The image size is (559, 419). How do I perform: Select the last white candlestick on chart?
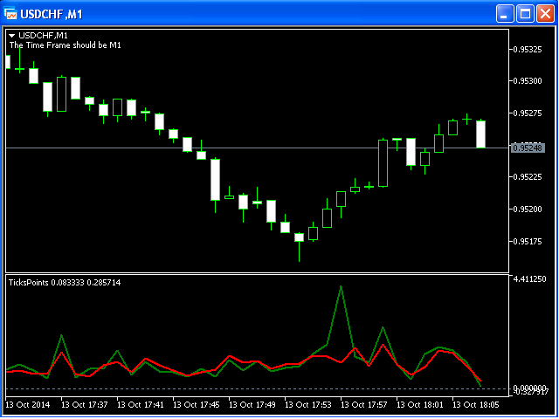(x=480, y=134)
